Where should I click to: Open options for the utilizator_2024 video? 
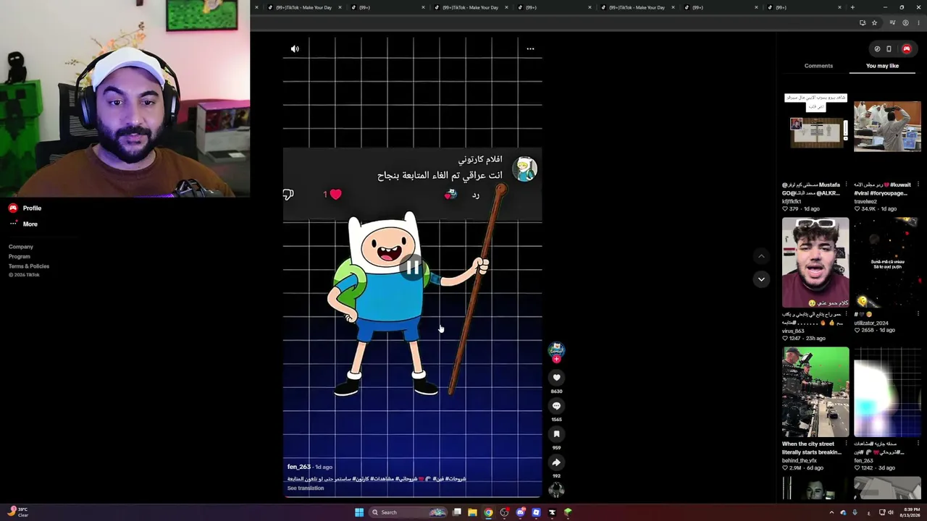coord(918,314)
